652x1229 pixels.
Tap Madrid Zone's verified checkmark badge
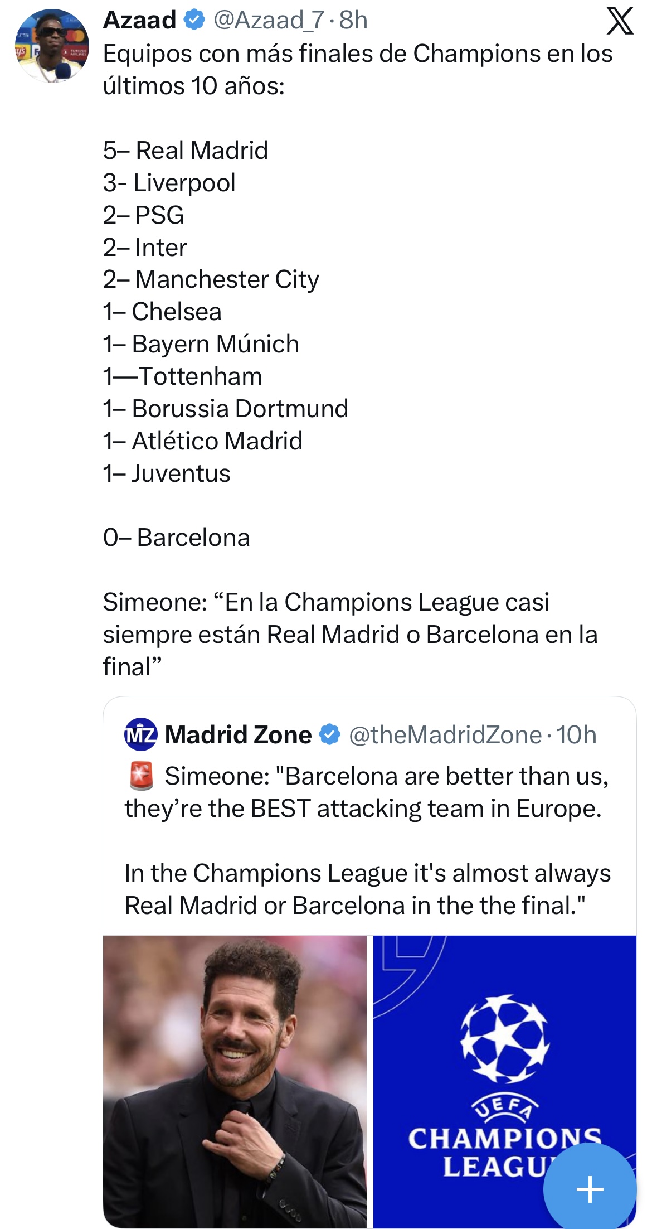(329, 734)
